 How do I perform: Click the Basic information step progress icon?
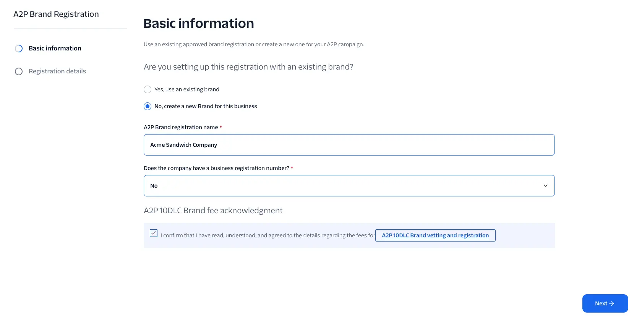pos(19,49)
